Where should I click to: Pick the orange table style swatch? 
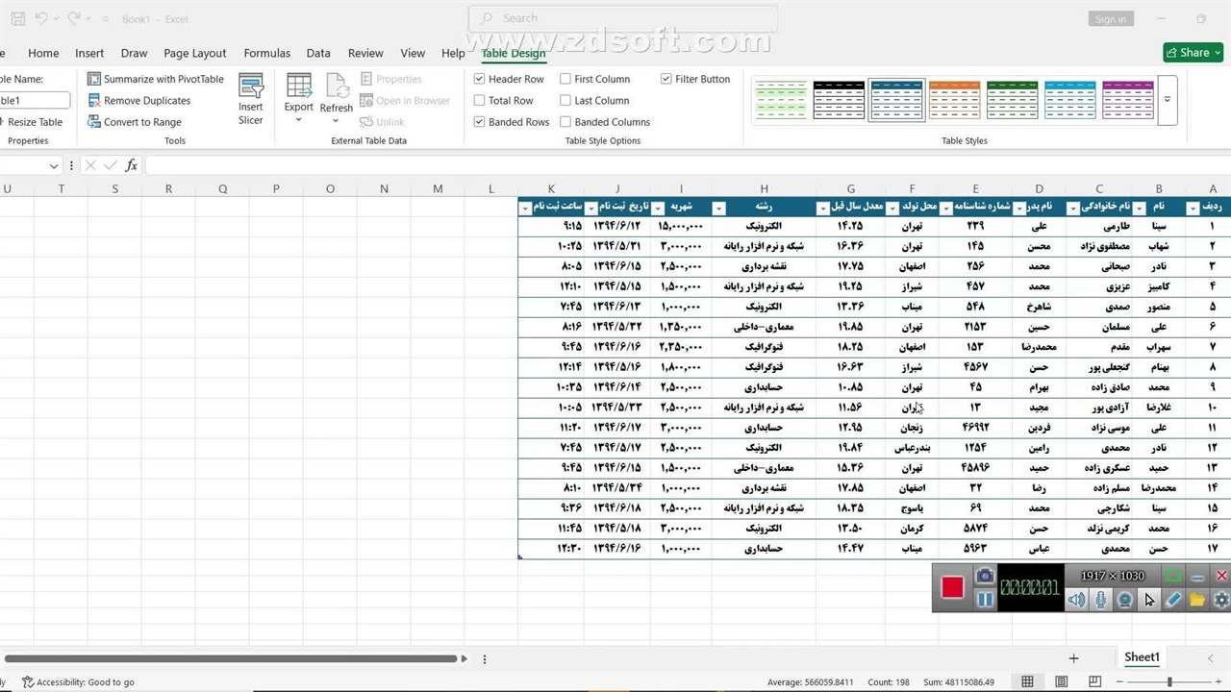click(954, 100)
